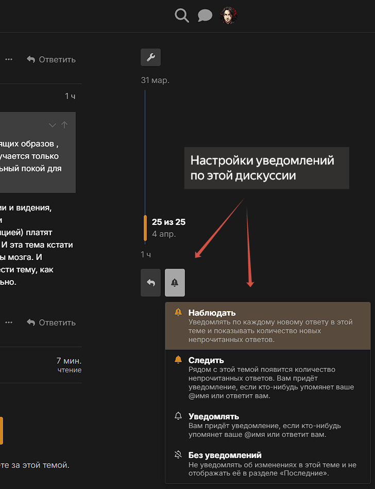Image resolution: width=375 pixels, height=489 pixels.
Task: Open search with the magnifier icon
Action: [182, 16]
